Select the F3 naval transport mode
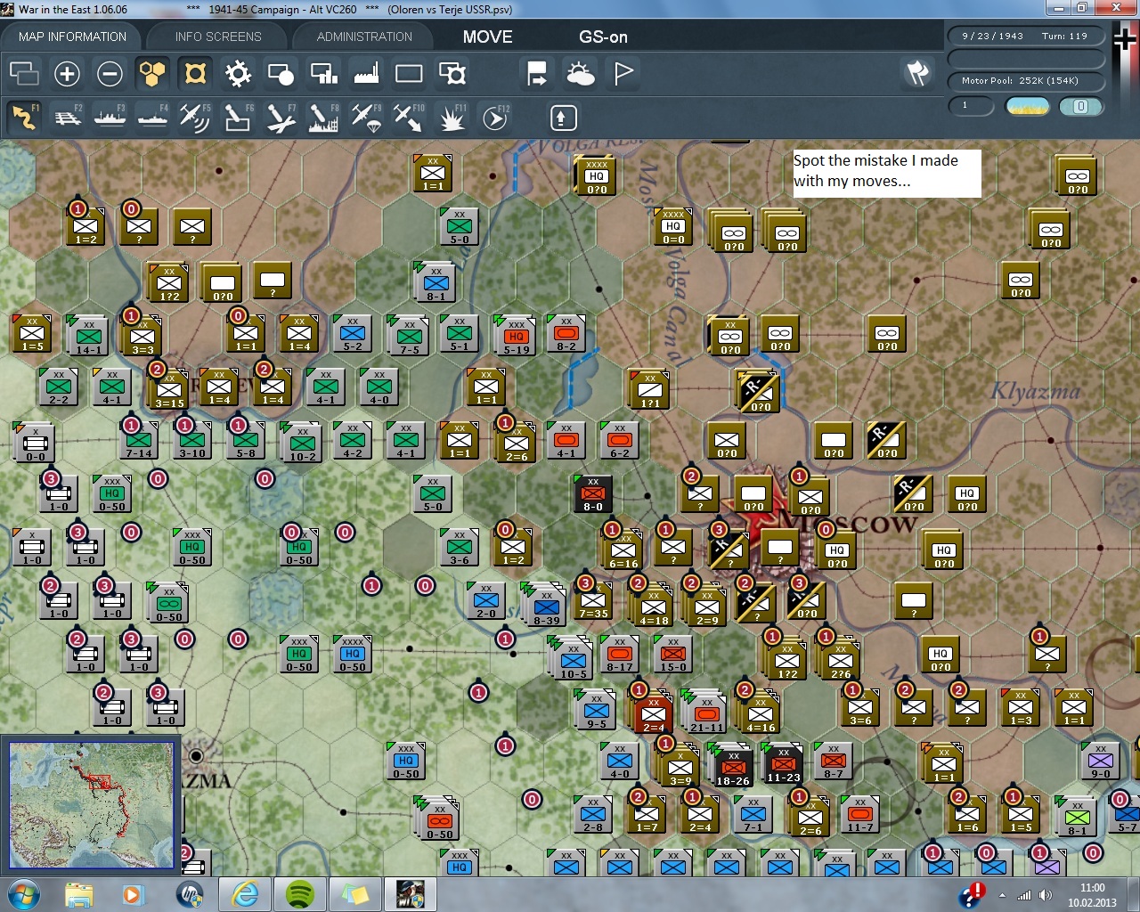The width and height of the screenshot is (1140, 912). (110, 117)
